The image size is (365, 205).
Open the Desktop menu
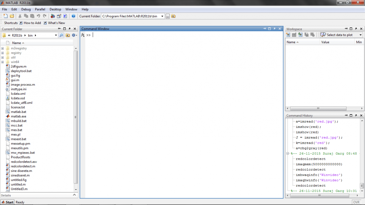tap(55, 9)
